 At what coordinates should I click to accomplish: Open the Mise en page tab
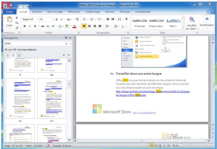[55, 12]
